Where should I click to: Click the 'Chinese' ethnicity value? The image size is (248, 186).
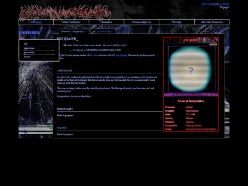pyautogui.click(x=190, y=122)
